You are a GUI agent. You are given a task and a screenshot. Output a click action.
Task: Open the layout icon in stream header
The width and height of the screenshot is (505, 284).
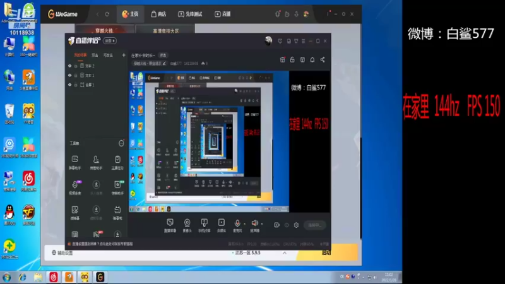point(302,59)
